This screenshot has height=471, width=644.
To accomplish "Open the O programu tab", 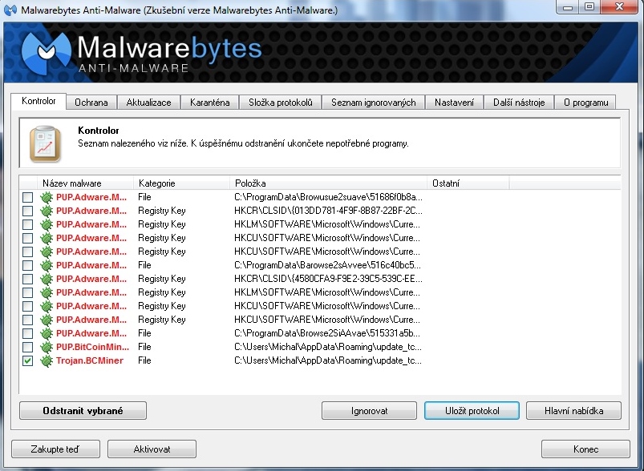I will tap(585, 103).
